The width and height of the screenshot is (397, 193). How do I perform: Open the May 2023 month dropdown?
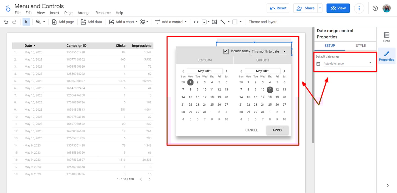[x=205, y=71]
